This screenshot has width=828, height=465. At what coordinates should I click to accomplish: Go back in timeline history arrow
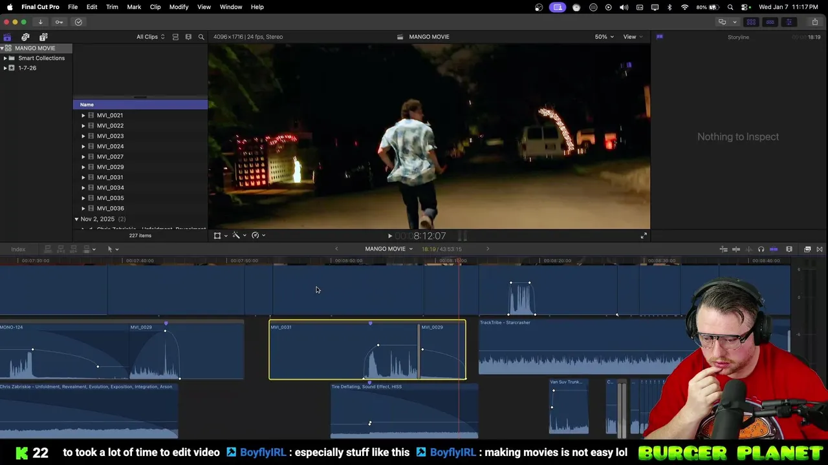coord(336,249)
